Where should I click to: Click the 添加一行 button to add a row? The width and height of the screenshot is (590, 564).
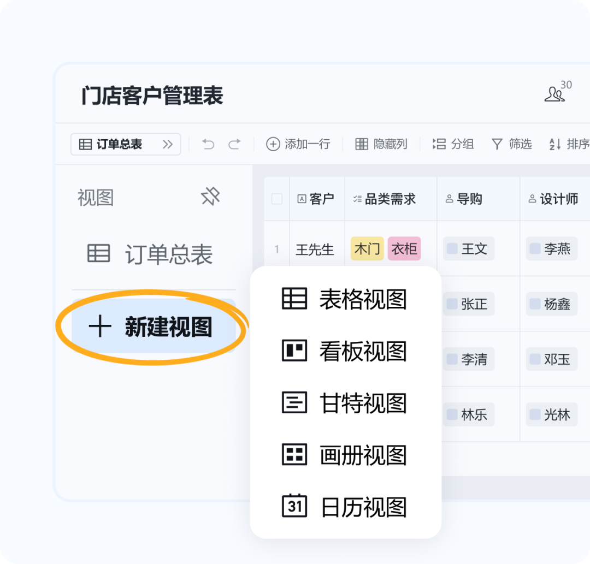298,144
